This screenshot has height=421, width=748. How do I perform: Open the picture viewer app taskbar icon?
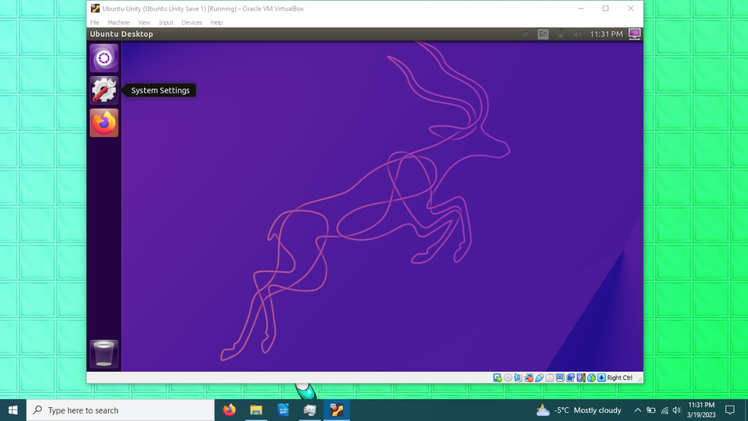coord(310,410)
